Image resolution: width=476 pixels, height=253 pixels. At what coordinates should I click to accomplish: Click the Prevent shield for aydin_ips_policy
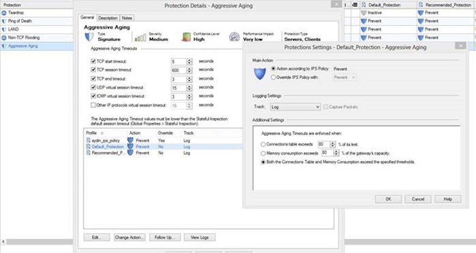coord(130,140)
